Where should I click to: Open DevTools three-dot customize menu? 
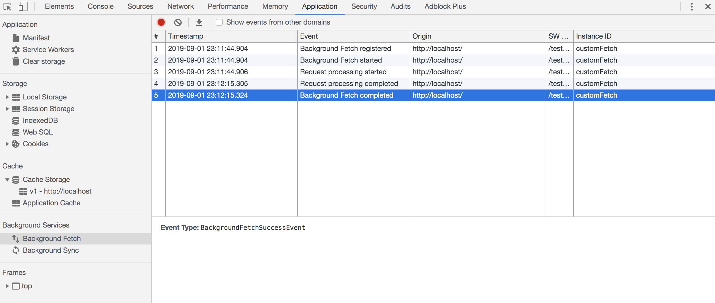click(x=692, y=6)
